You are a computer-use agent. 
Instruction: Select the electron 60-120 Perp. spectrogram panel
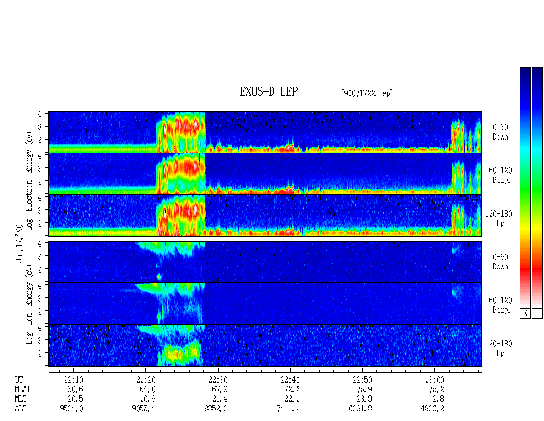(265, 174)
